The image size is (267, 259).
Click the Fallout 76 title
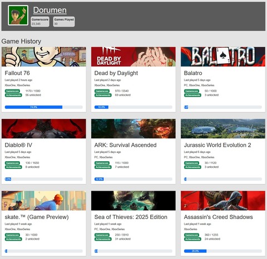coord(17,73)
